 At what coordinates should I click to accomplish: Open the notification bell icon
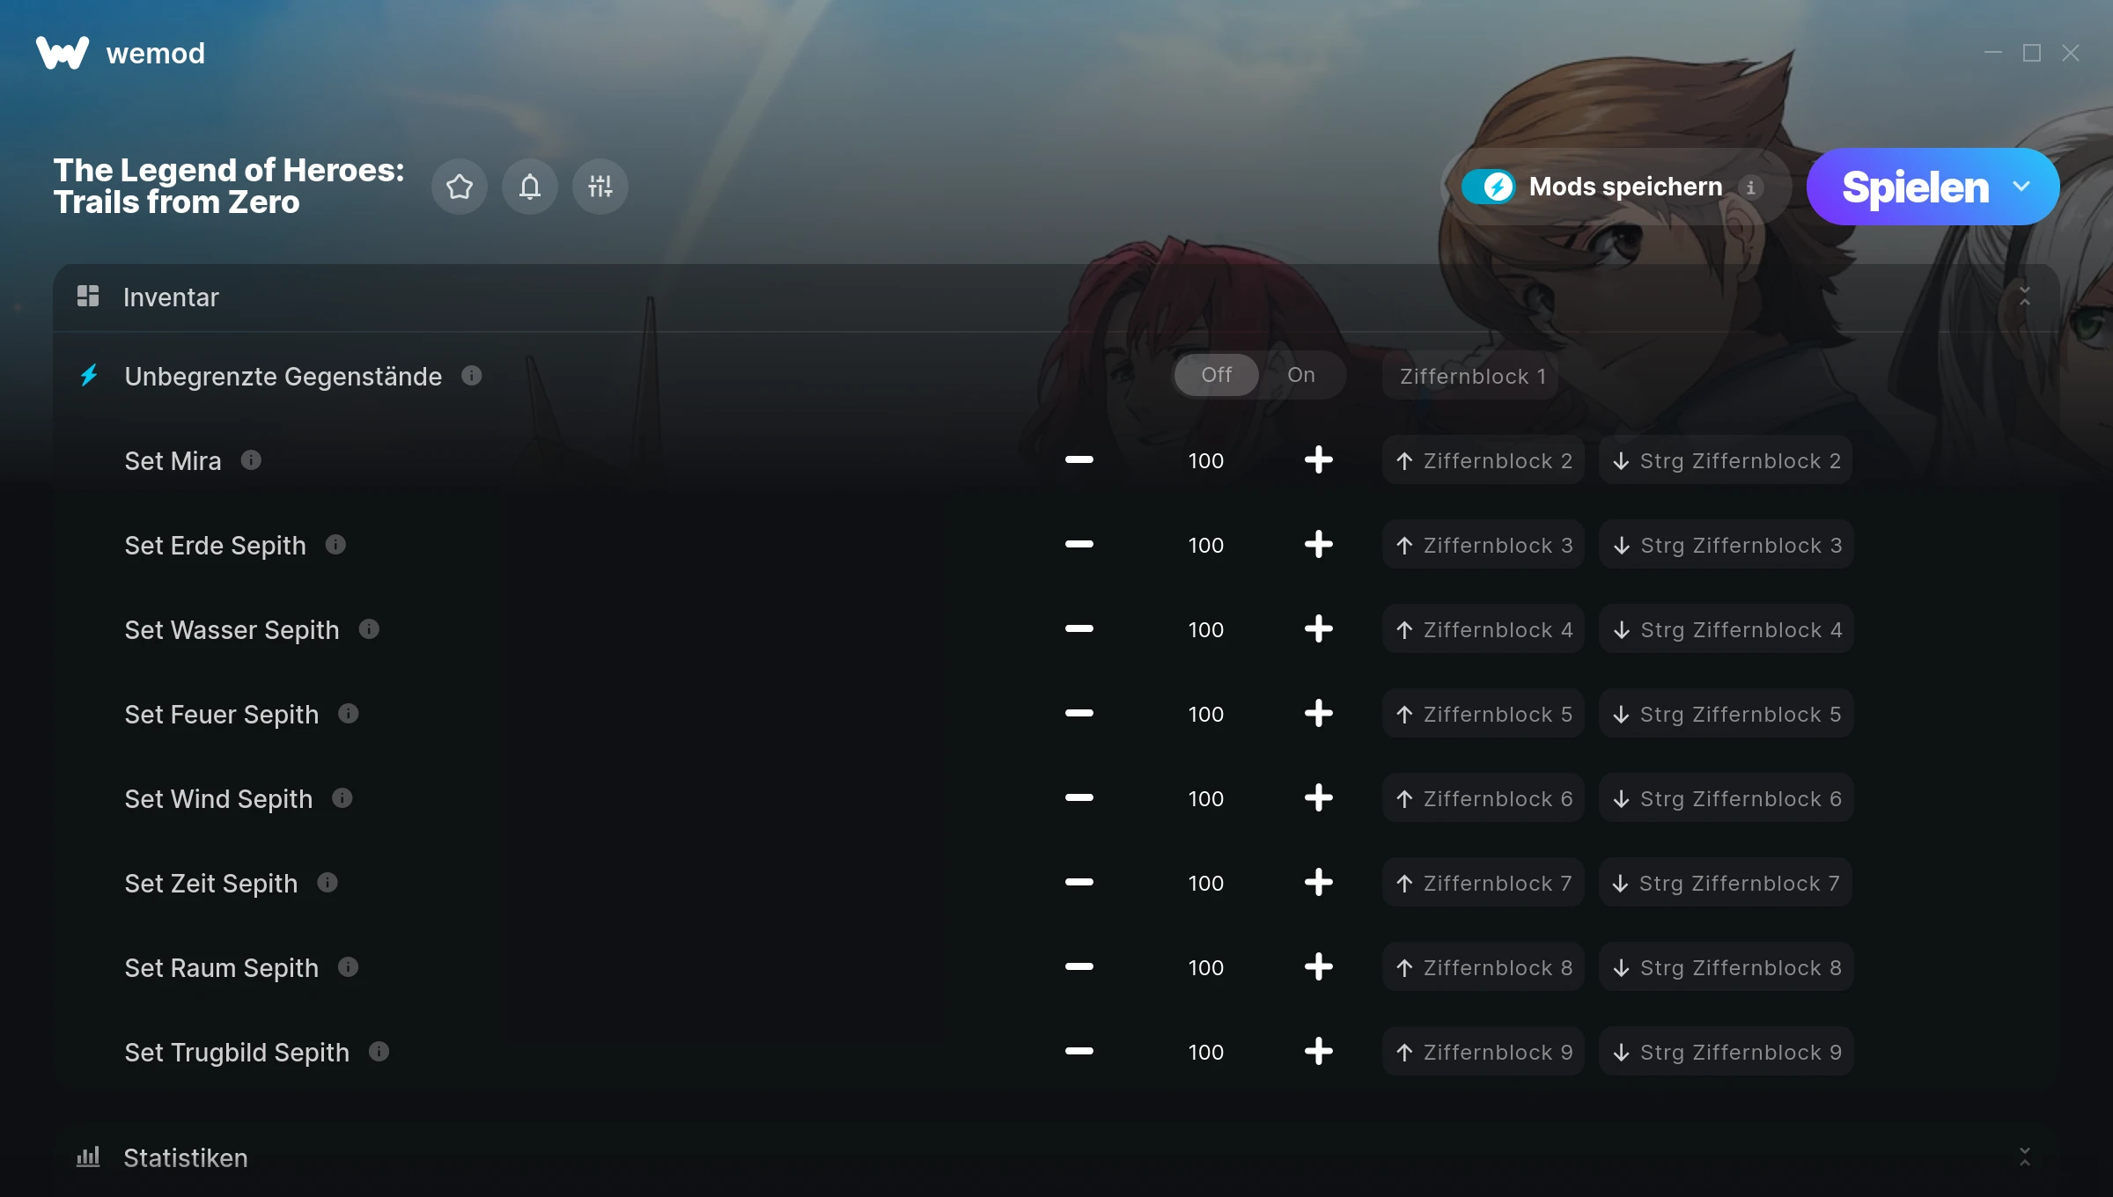[530, 187]
